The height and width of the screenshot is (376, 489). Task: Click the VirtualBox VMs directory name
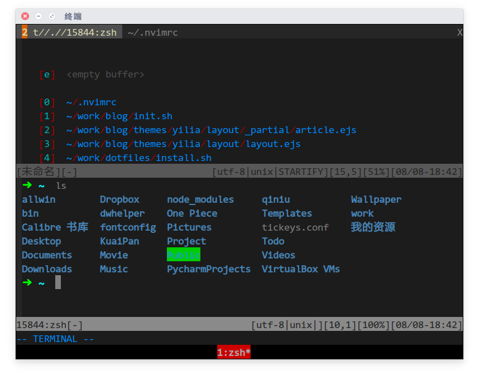point(301,269)
